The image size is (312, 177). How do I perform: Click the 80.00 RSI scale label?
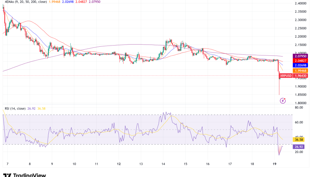tap(300, 108)
